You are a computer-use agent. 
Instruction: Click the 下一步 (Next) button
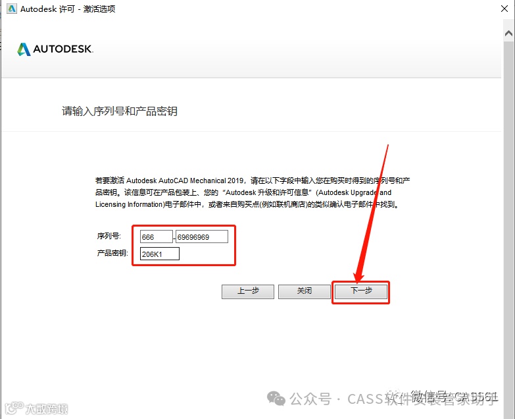pos(360,291)
